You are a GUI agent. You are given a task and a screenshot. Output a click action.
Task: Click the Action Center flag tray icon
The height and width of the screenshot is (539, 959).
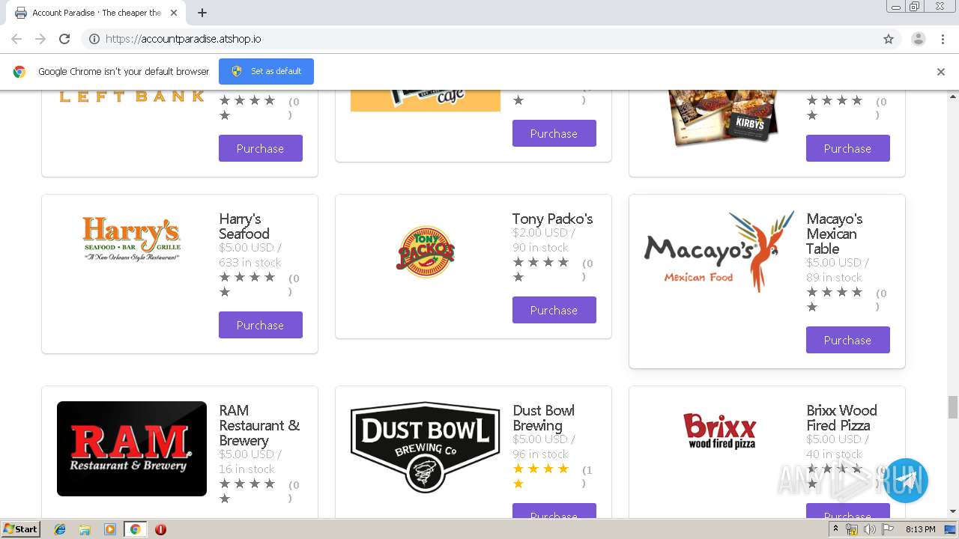pos(887,529)
